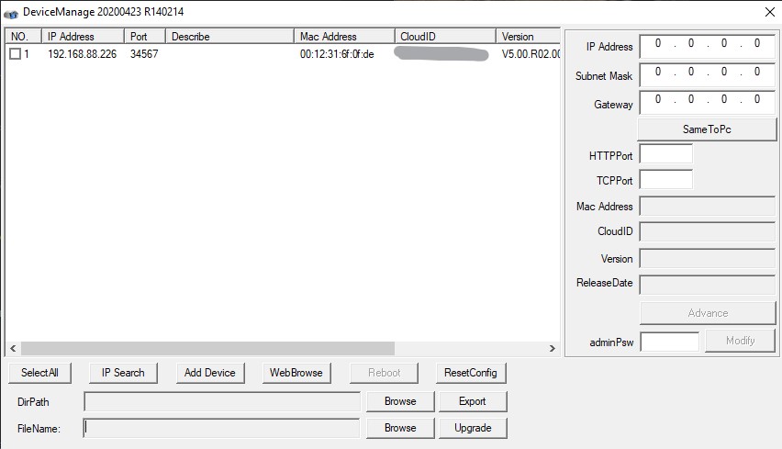Click the Add Device button
The height and width of the screenshot is (449, 782).
click(209, 373)
